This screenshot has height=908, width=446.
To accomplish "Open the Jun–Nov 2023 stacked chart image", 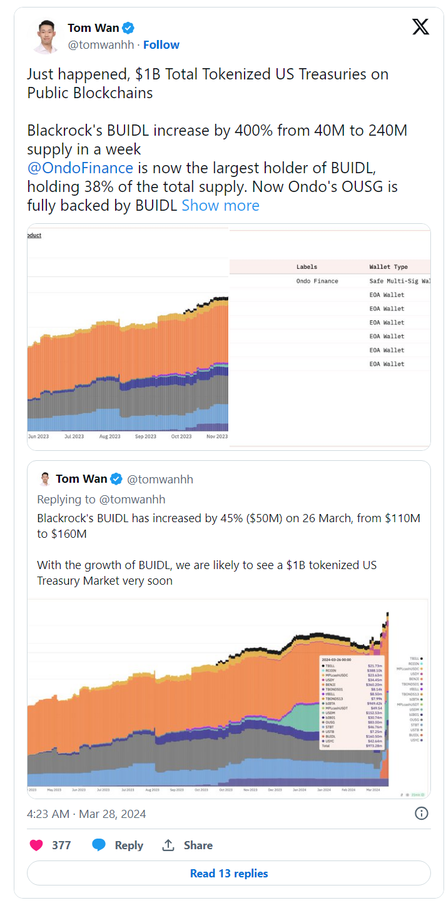I will click(128, 336).
